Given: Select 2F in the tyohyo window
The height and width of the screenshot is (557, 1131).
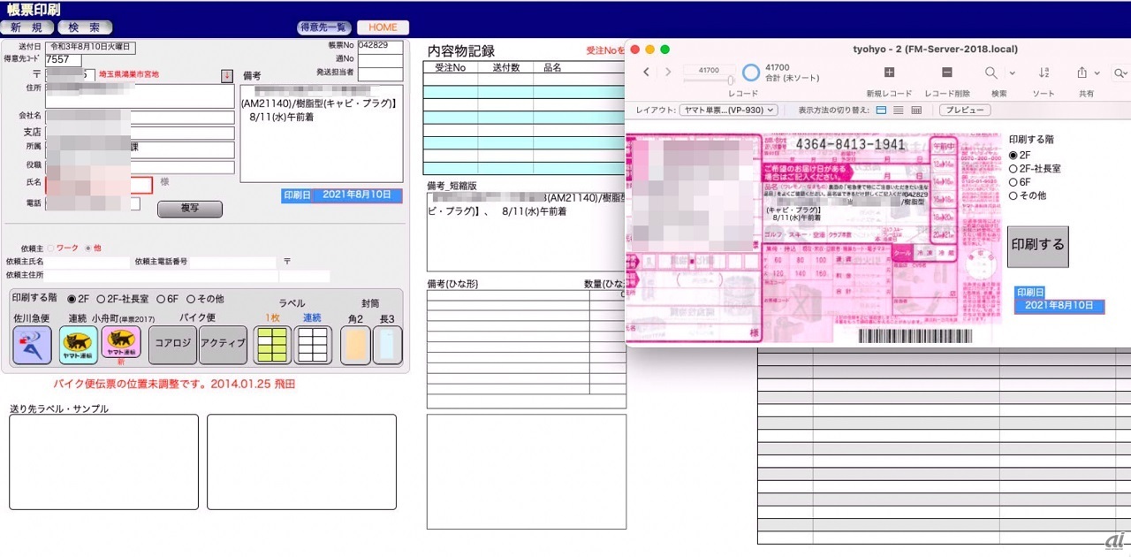Looking at the screenshot, I should [x=1013, y=155].
